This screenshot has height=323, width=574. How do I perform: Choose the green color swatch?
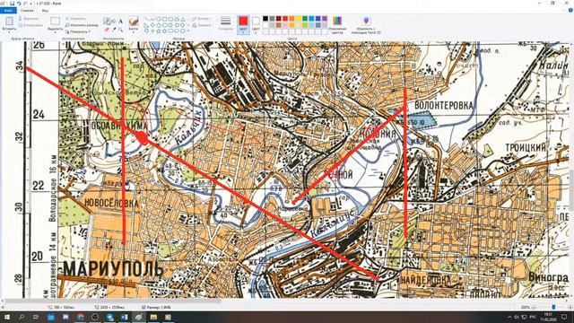tap(305, 18)
